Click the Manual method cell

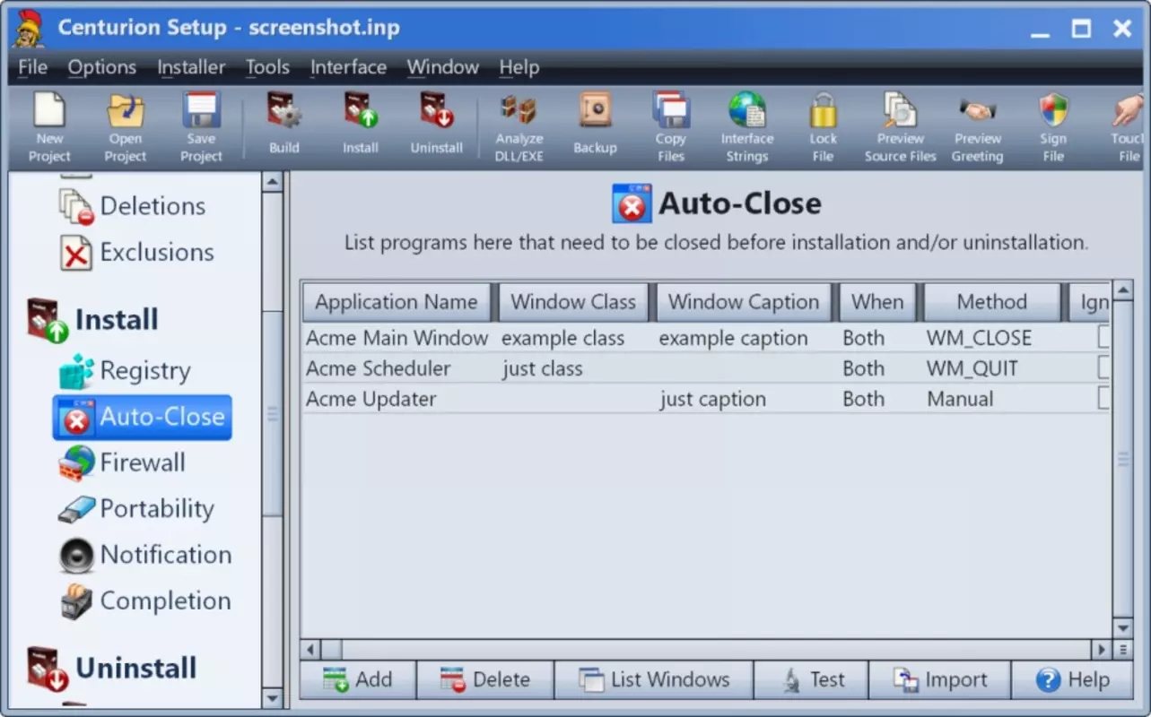[960, 399]
